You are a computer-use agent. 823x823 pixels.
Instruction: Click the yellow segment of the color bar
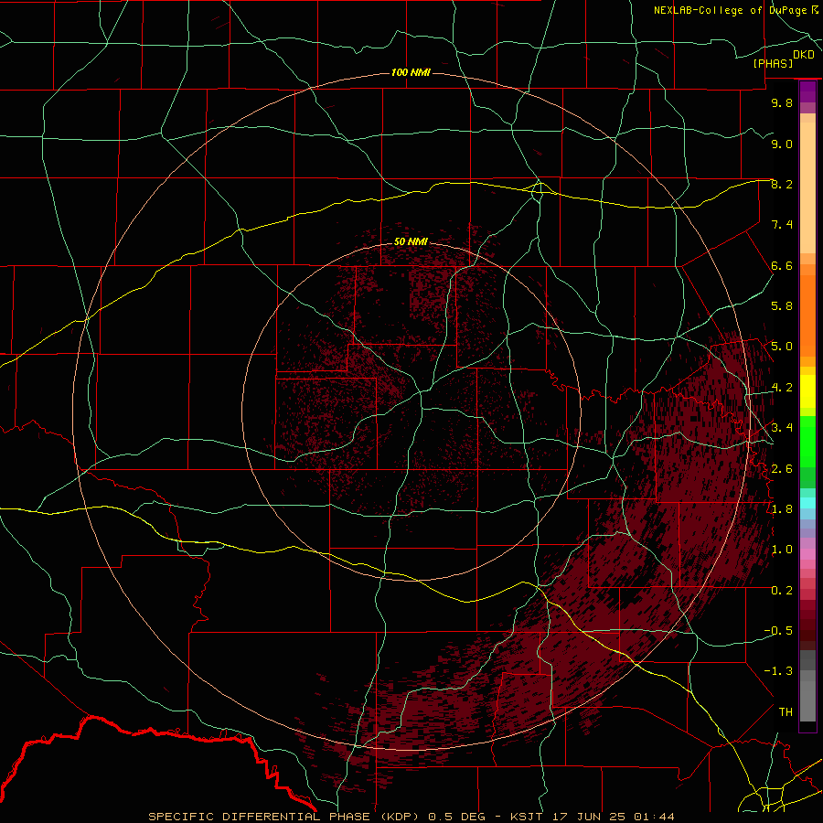807,391
